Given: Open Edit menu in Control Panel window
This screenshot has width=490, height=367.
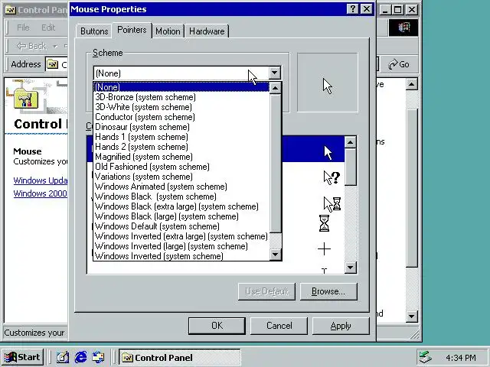Looking at the screenshot, I should 48,28.
